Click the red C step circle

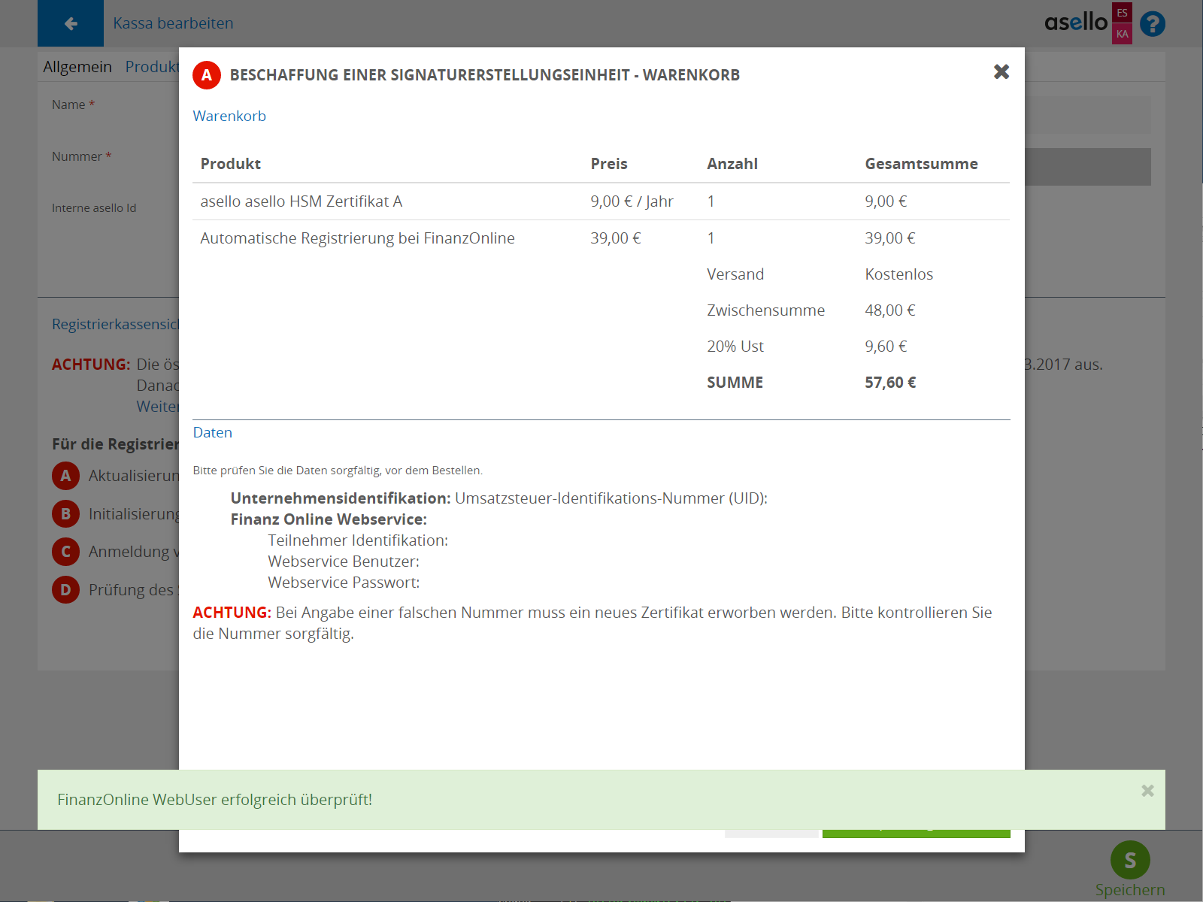pos(65,552)
